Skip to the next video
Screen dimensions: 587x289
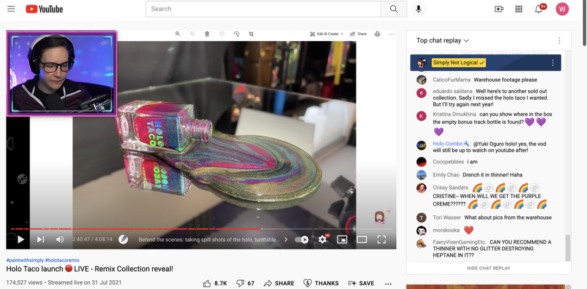pyautogui.click(x=40, y=240)
